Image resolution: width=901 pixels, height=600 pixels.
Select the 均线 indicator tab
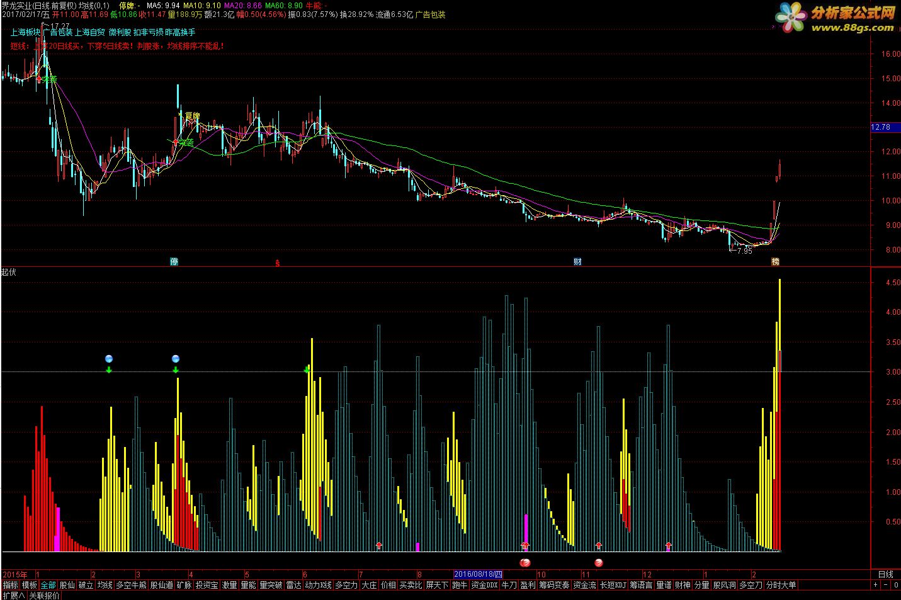point(105,585)
